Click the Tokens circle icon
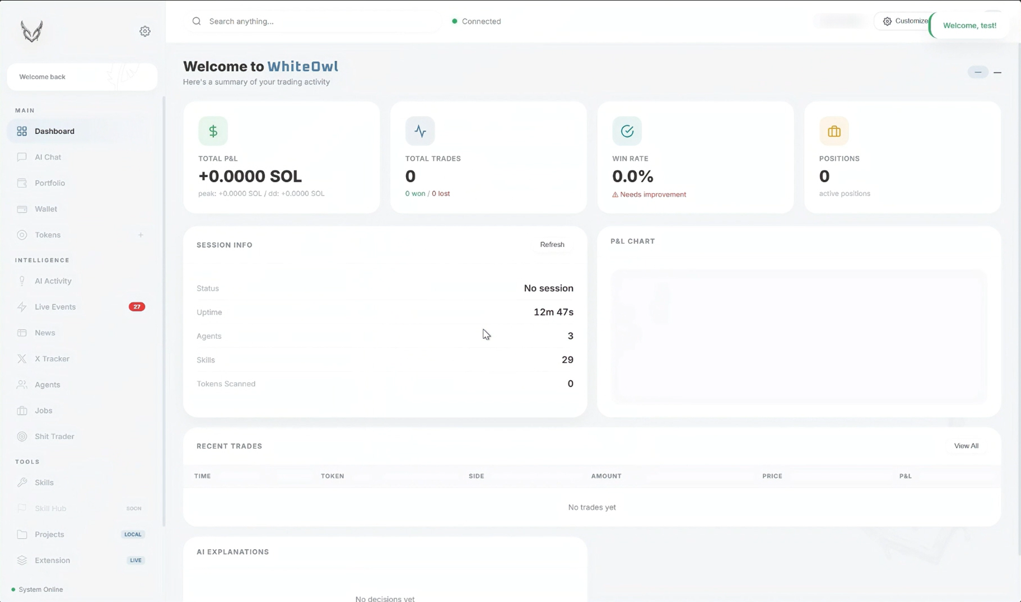 click(x=22, y=235)
